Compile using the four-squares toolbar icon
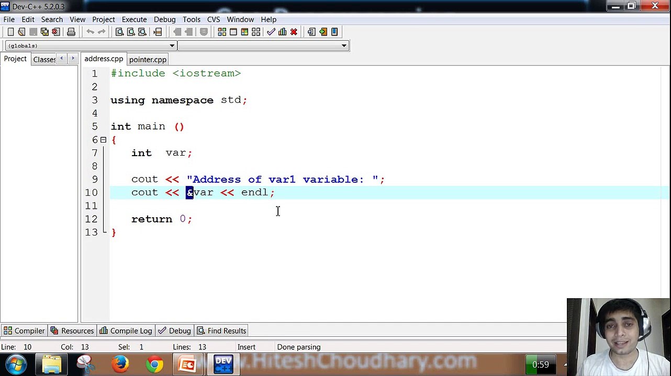 [222, 32]
